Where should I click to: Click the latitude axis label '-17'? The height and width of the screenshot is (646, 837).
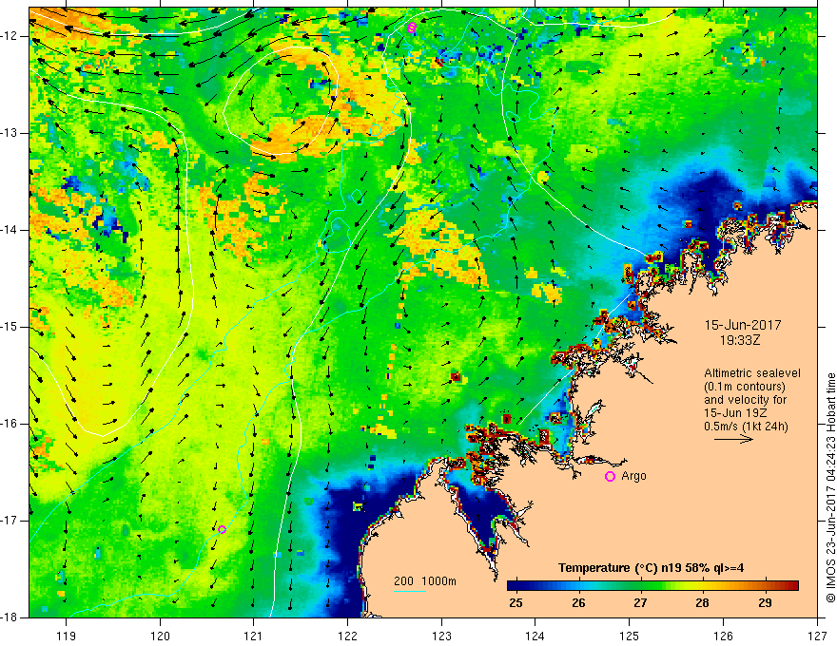tap(10, 521)
